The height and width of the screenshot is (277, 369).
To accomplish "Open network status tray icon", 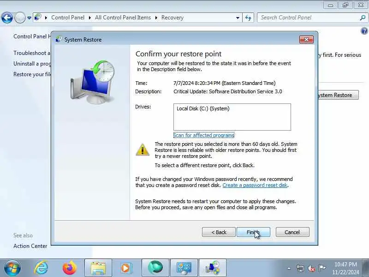I will click(x=300, y=268).
